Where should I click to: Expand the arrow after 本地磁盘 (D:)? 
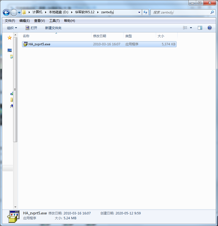pyautogui.click(x=72, y=12)
